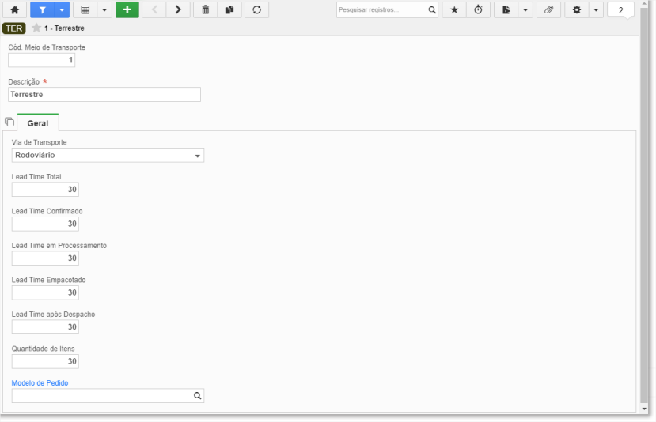This screenshot has height=422, width=656.
Task: Select the Geral tab
Action: [x=38, y=123]
